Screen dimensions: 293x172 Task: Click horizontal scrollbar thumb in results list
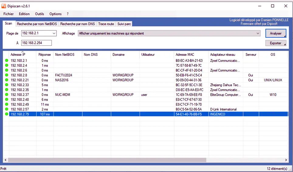click(x=107, y=160)
